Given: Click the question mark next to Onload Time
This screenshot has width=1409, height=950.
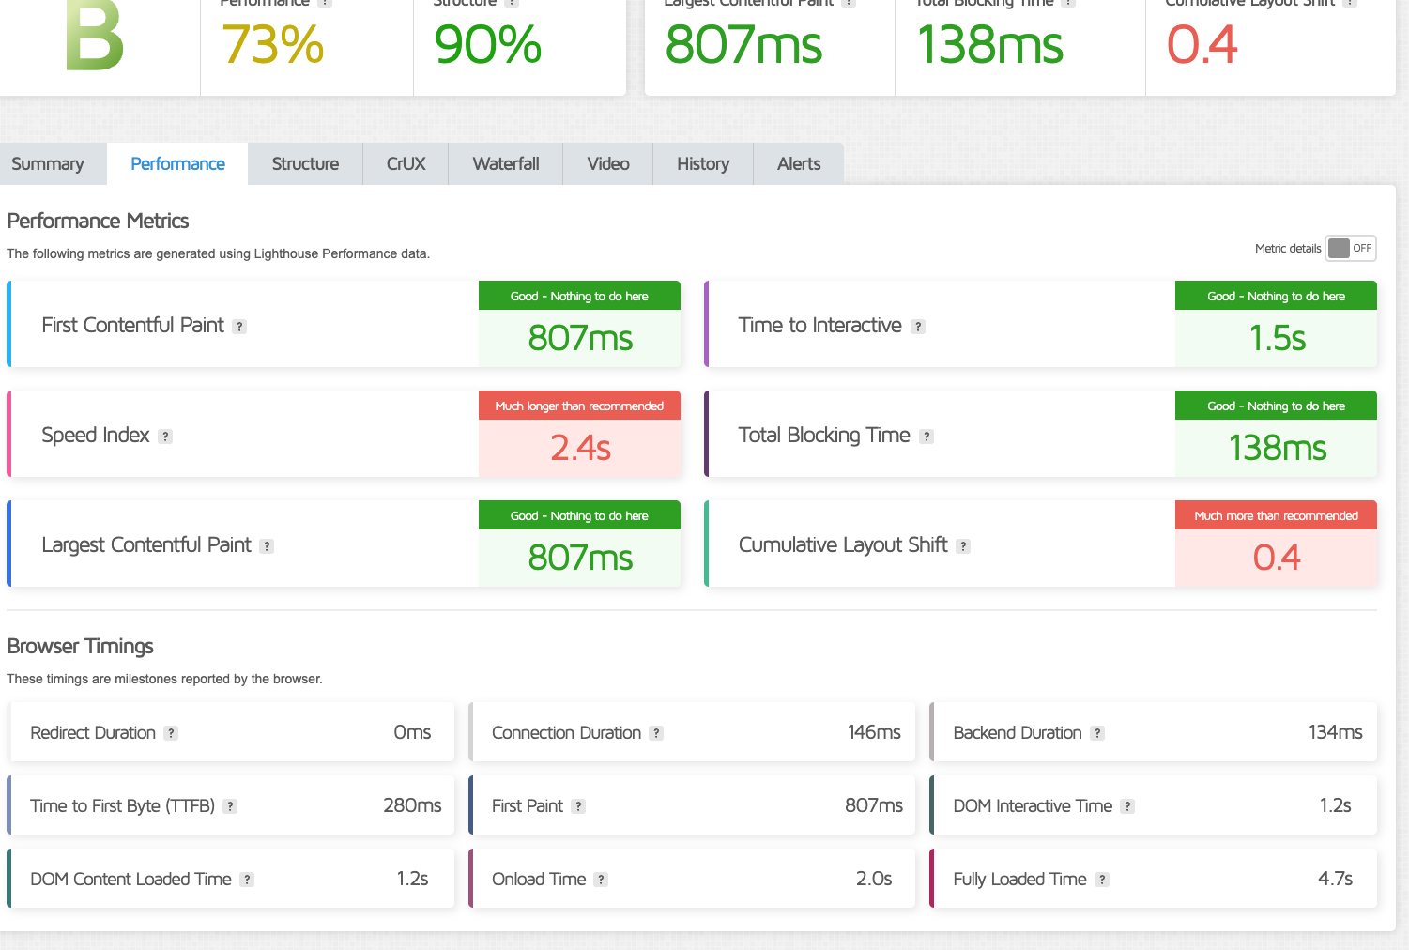Looking at the screenshot, I should click(601, 880).
